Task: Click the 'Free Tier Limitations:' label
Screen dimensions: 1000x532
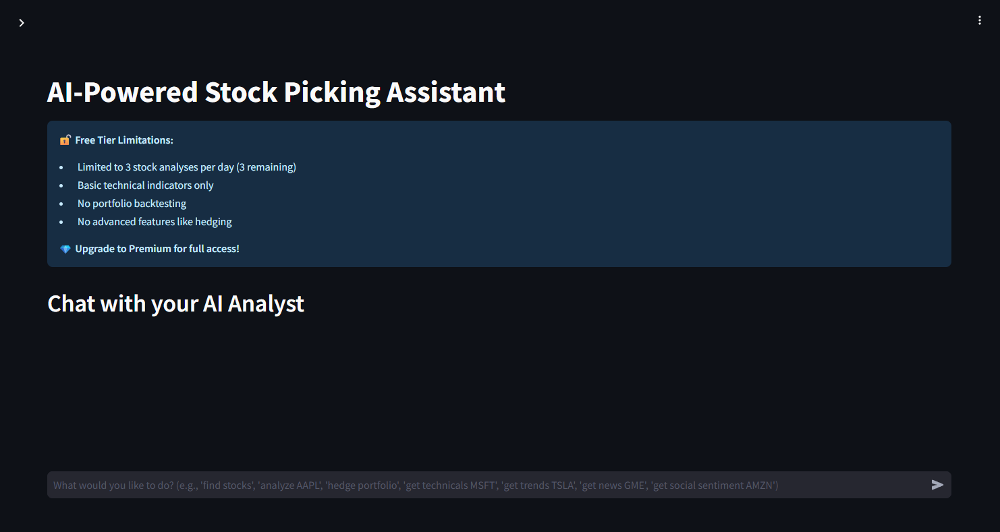Action: [124, 140]
